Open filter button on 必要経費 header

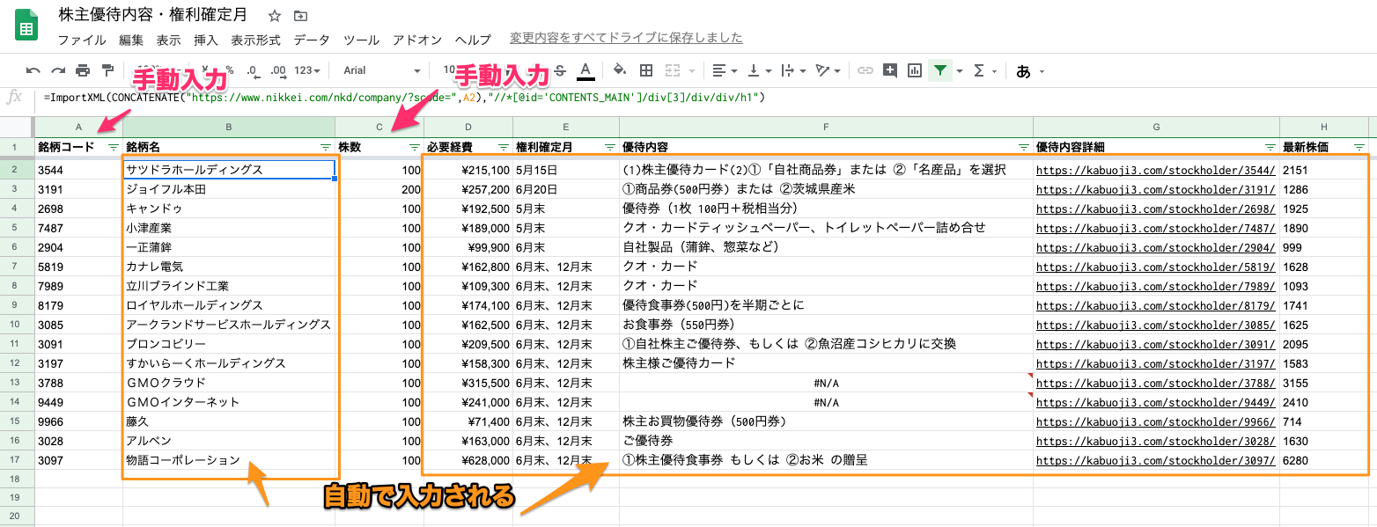coord(504,147)
